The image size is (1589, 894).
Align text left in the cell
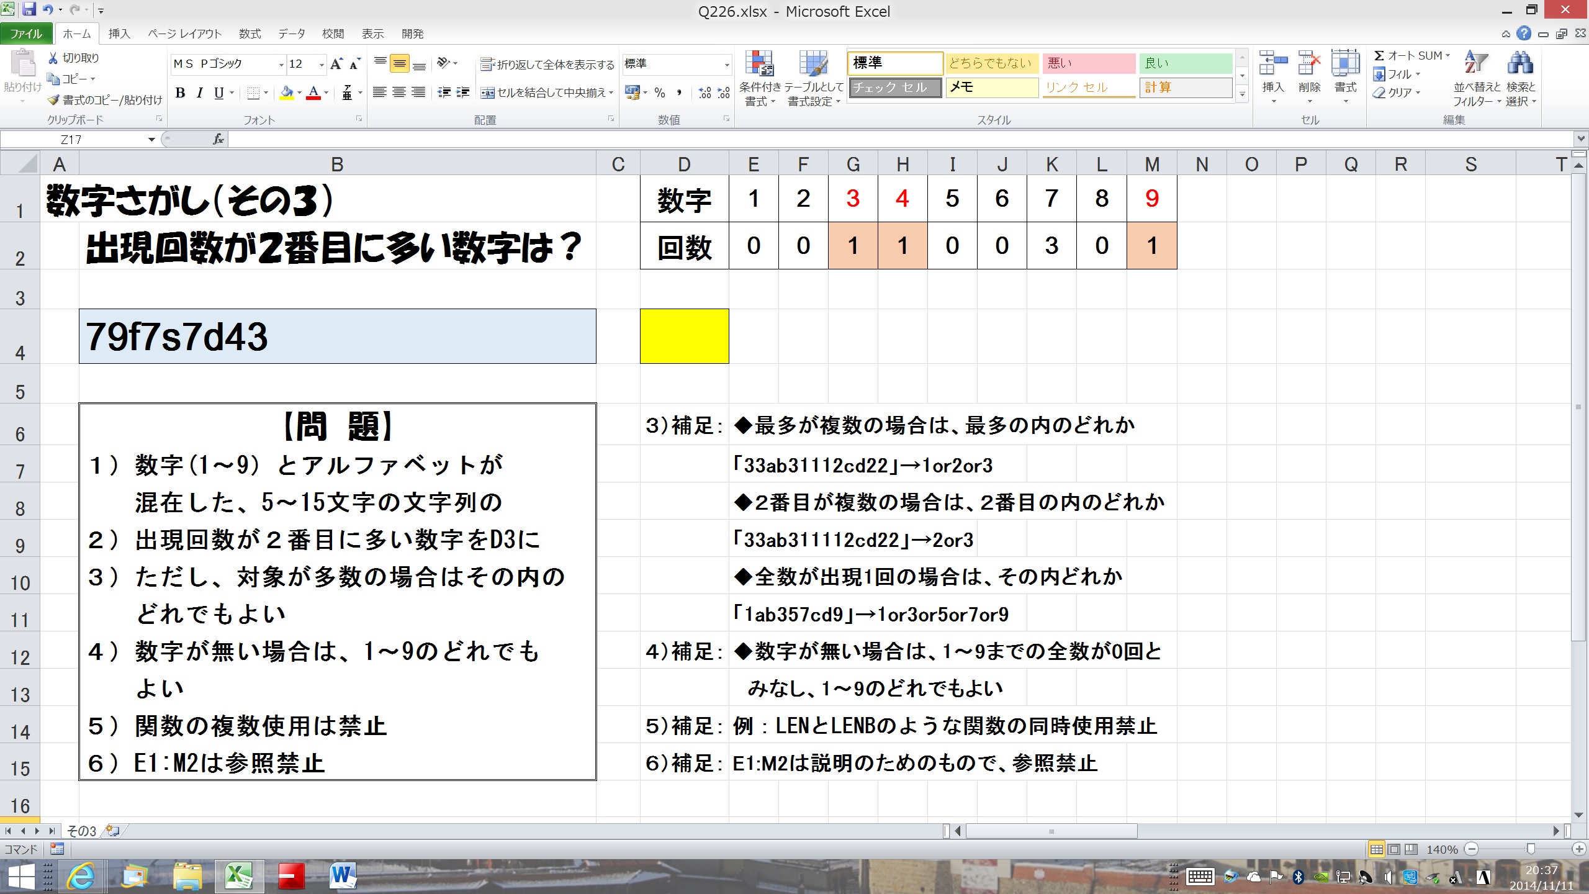pos(380,93)
